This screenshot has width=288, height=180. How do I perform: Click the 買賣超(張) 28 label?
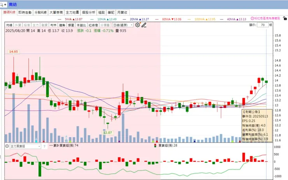coord(168,145)
